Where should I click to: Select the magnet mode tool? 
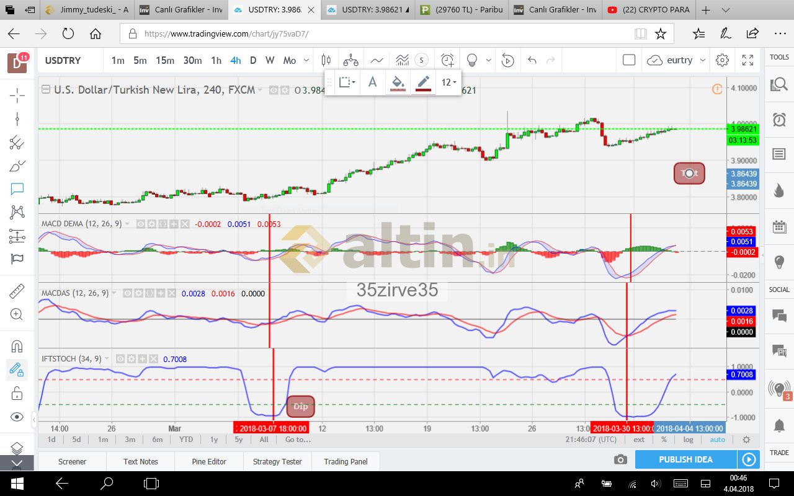pyautogui.click(x=17, y=345)
